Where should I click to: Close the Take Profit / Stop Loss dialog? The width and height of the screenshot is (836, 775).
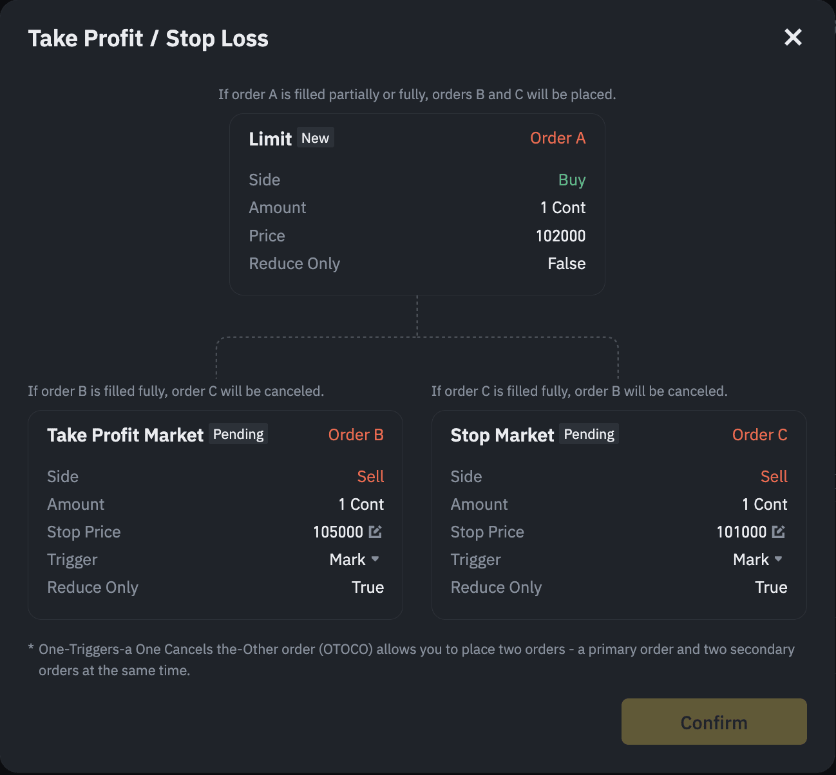[x=793, y=37]
